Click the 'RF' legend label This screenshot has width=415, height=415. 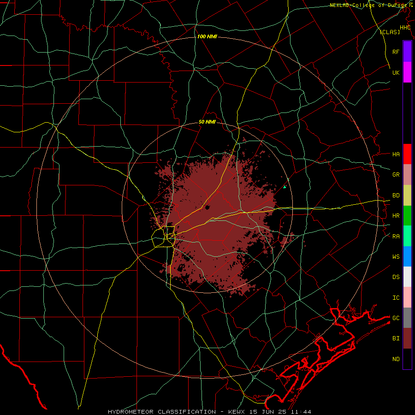tap(396, 52)
